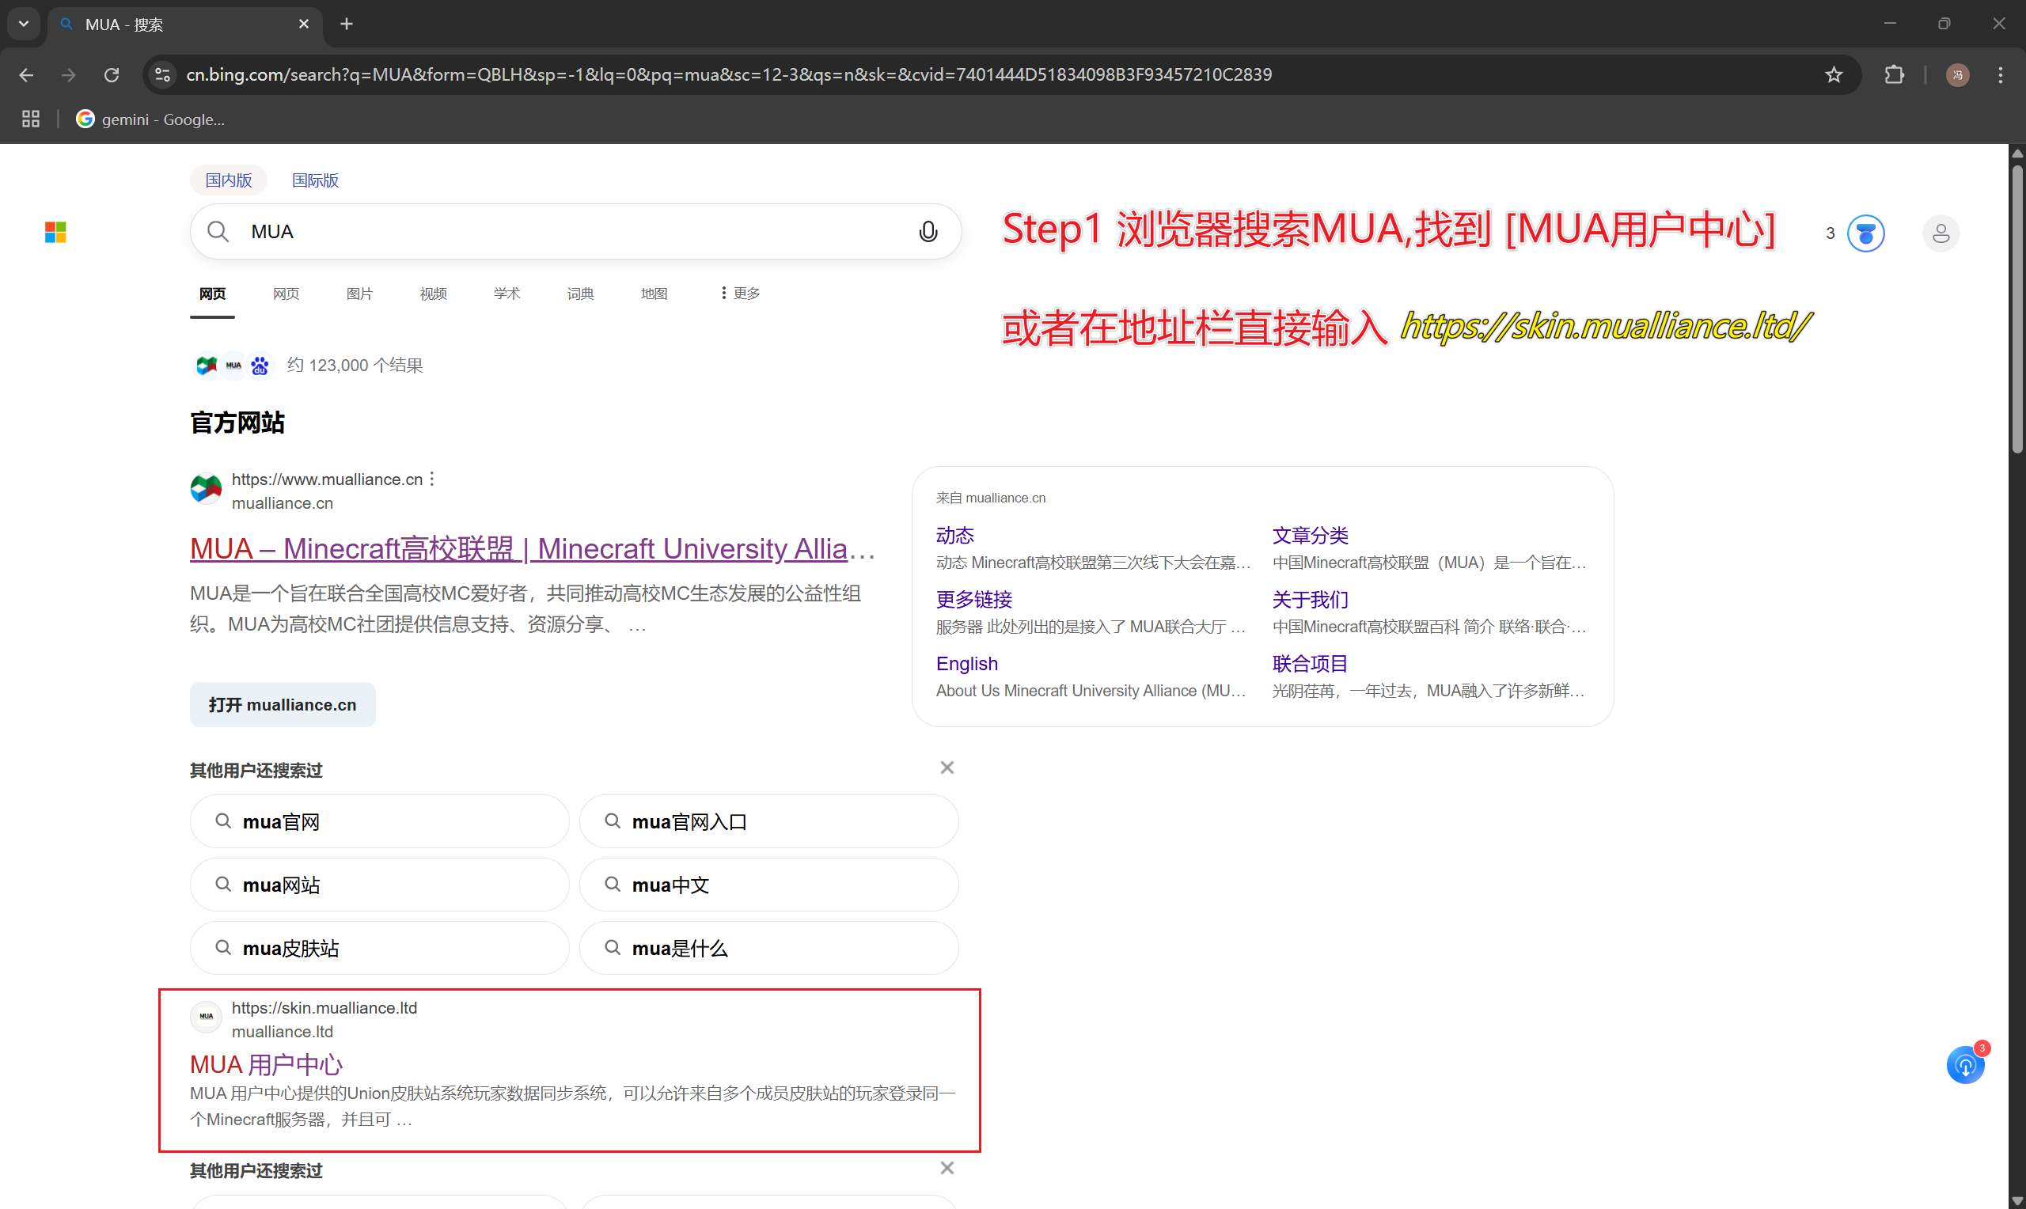The image size is (2026, 1209).
Task: Open options menu beside www.mualliance.cn URL
Action: click(x=432, y=479)
